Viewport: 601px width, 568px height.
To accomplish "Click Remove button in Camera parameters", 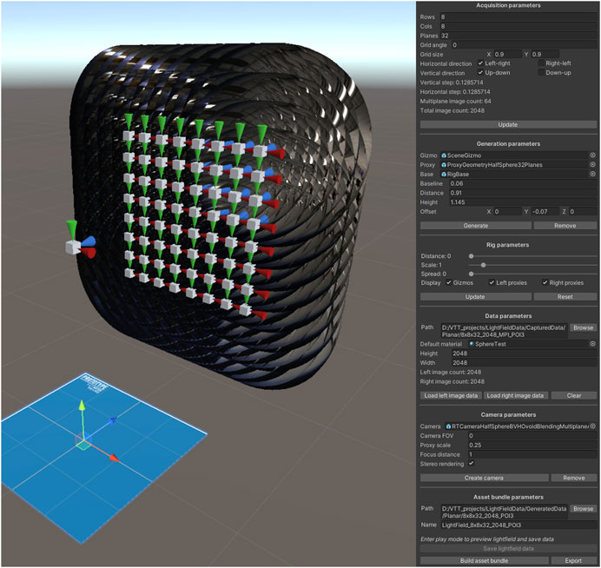I will click(x=574, y=478).
